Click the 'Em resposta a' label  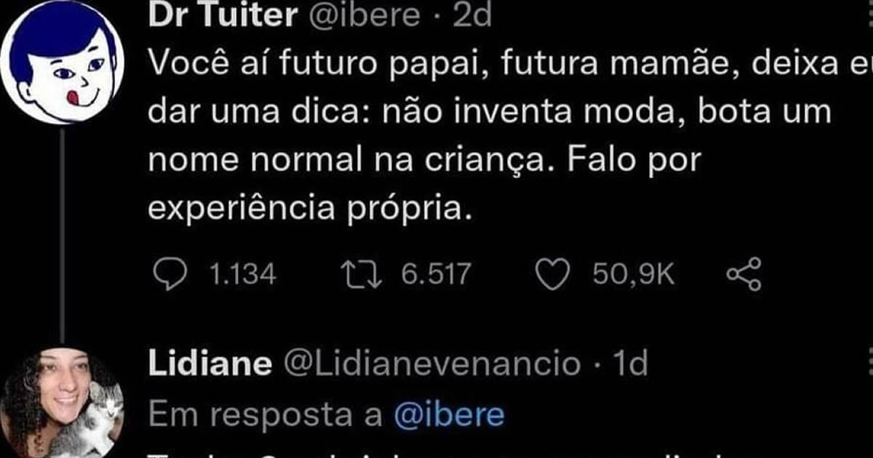click(x=266, y=415)
